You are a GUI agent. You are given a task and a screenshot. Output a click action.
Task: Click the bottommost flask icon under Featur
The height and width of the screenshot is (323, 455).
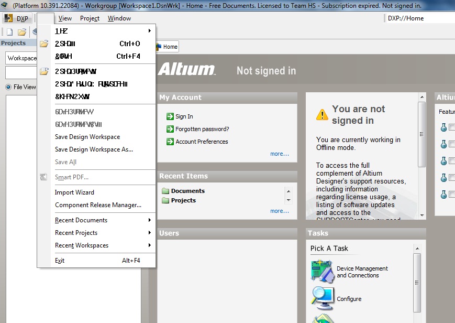(443, 194)
